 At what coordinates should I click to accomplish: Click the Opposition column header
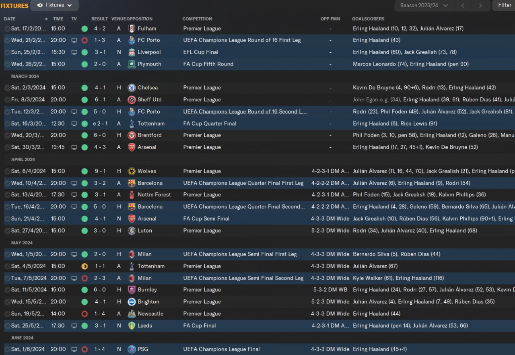[140, 19]
